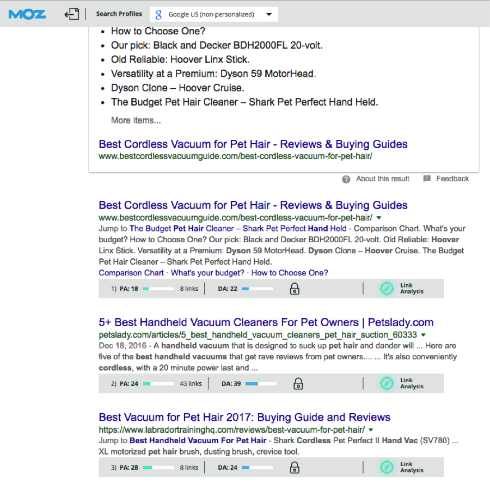Screen dimensions: 490x496
Task: Click the lock icon for Petslady result
Action: coord(298,384)
